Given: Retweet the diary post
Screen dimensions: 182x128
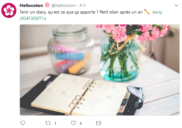Looking at the screenshot, I should tap(48, 123).
